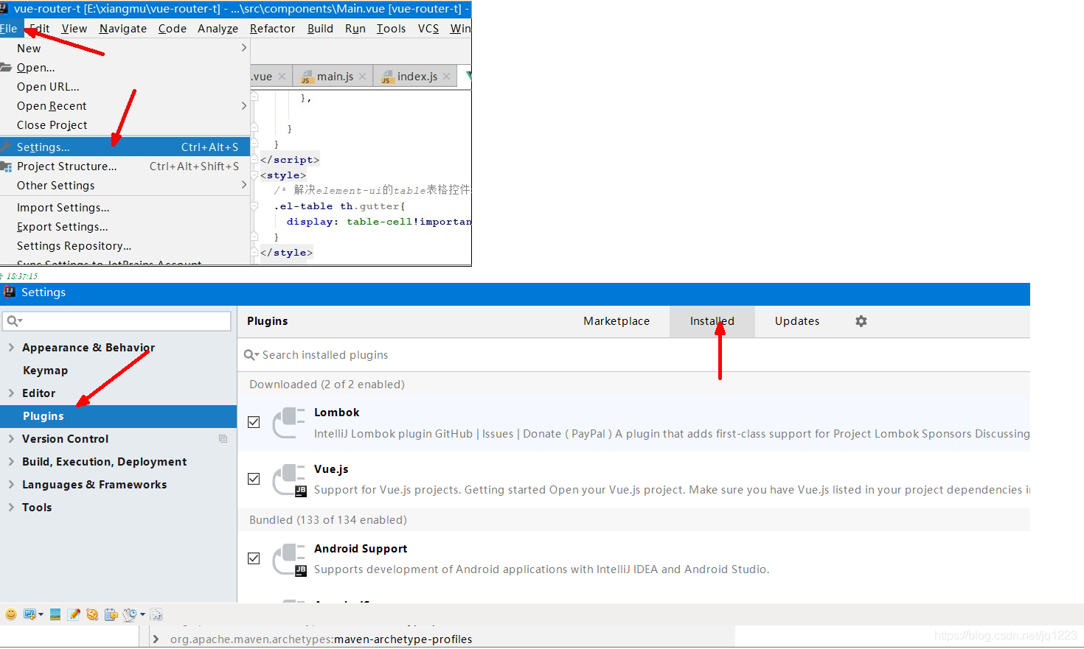1084x649 pixels.
Task: Click the Android Support plugin icon
Action: click(x=289, y=559)
